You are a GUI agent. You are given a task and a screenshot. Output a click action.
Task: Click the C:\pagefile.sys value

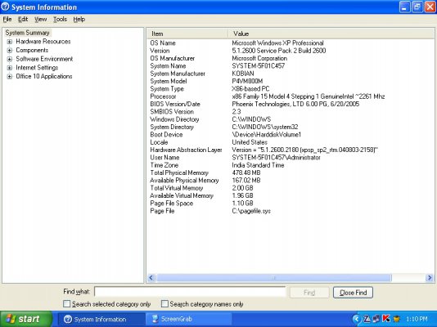point(251,211)
